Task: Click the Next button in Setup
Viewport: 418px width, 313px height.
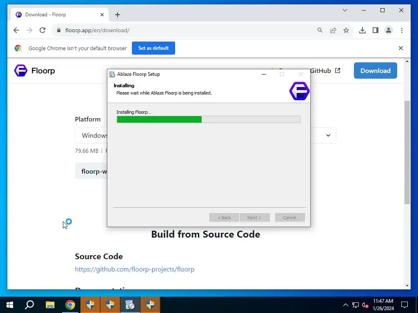Action: pyautogui.click(x=255, y=218)
